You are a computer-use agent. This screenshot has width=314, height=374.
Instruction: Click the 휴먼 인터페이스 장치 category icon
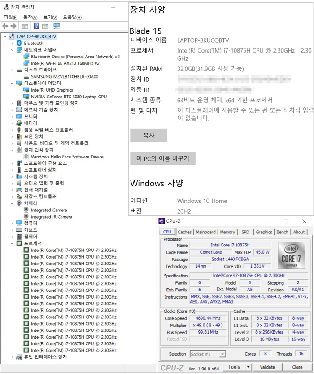click(19, 357)
